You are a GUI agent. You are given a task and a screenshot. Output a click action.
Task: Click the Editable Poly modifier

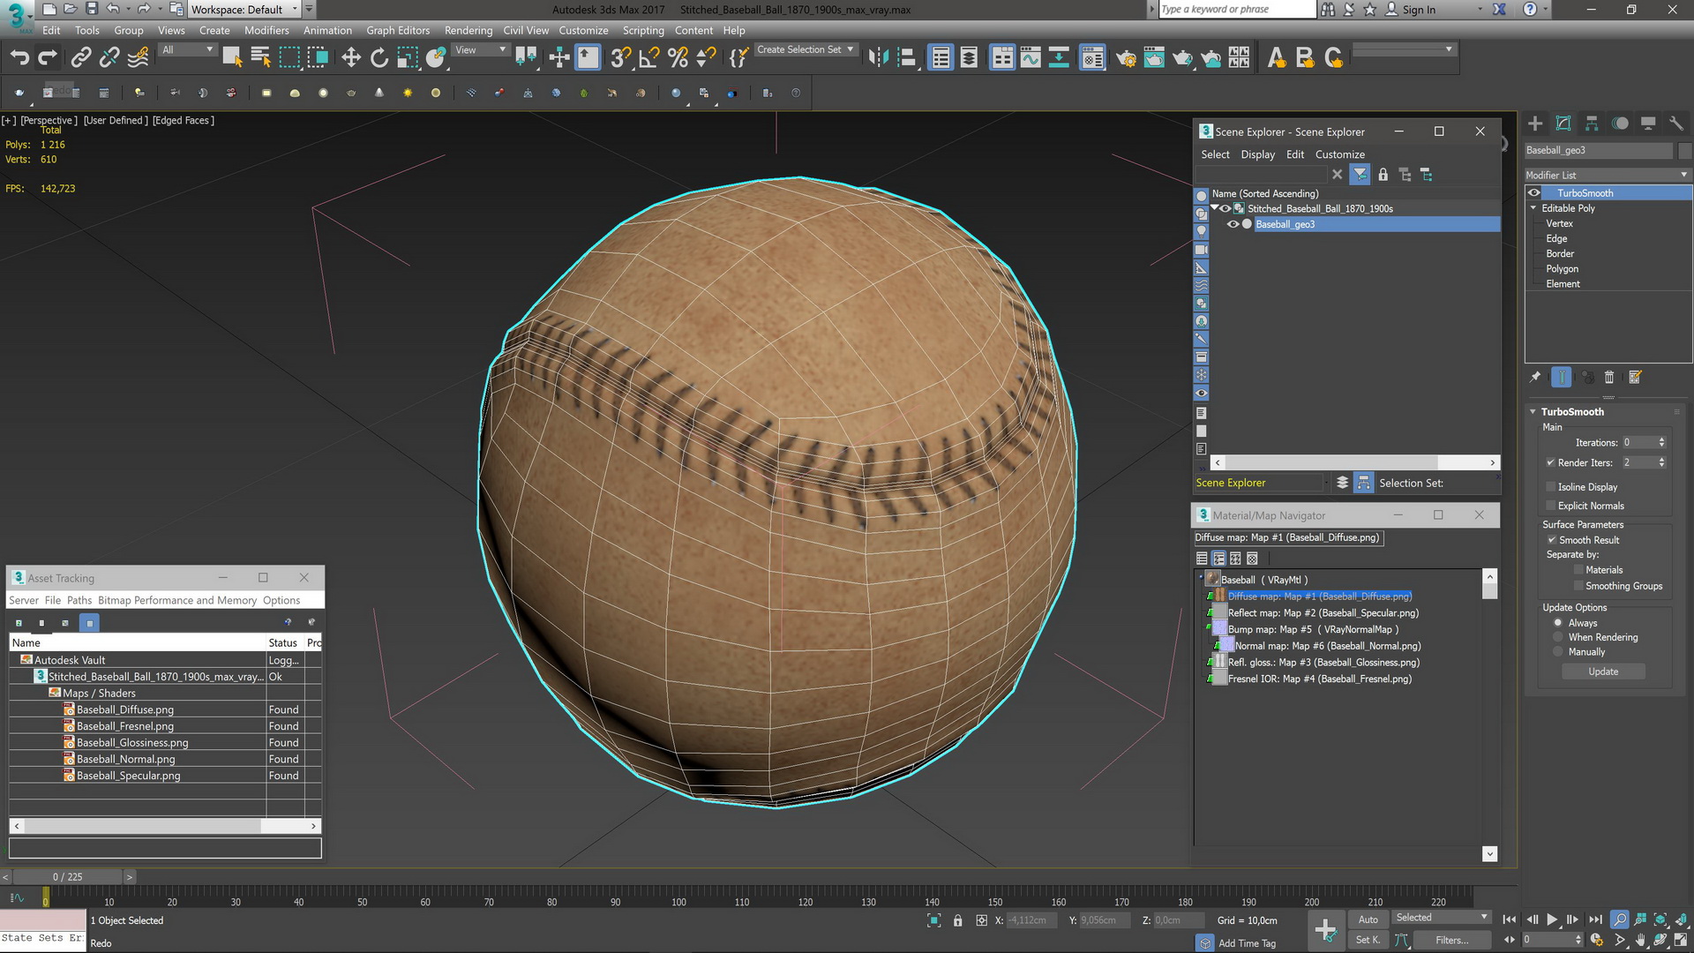(1570, 208)
